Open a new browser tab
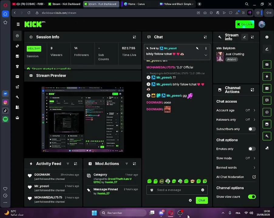The width and height of the screenshot is (274, 218). pyautogui.click(x=199, y=4)
